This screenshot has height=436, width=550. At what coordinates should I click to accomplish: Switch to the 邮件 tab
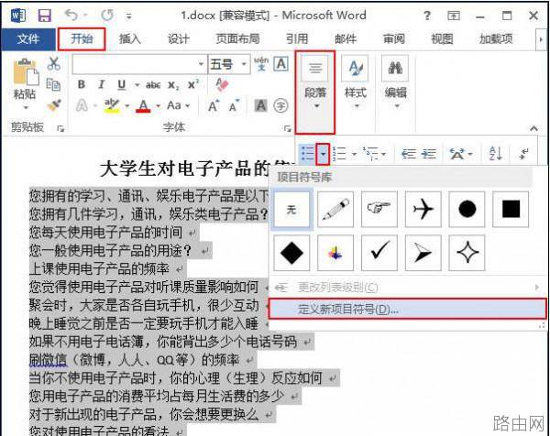click(x=346, y=38)
